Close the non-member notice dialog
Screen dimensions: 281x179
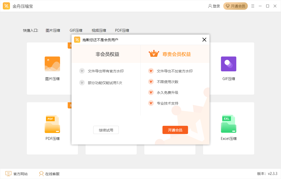204,40
